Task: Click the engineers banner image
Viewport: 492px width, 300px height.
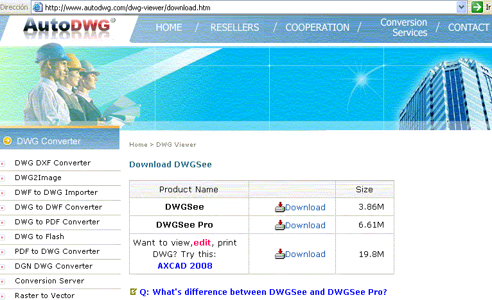Action: coord(246,87)
